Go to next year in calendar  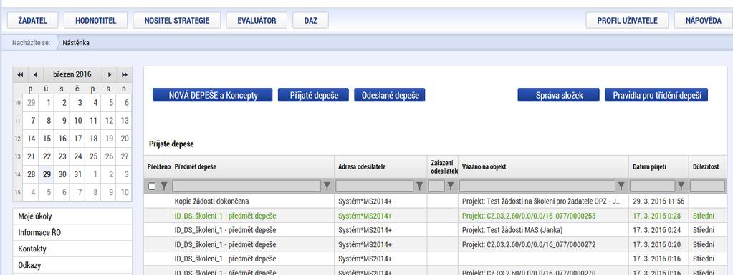[x=125, y=74]
